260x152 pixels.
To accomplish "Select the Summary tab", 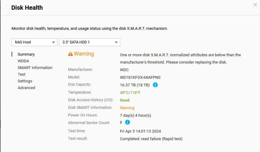I will (26, 54).
